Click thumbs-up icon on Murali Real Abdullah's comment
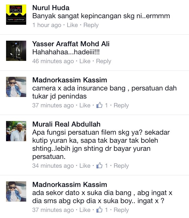The image size is (189, 218). [x=100, y=165]
